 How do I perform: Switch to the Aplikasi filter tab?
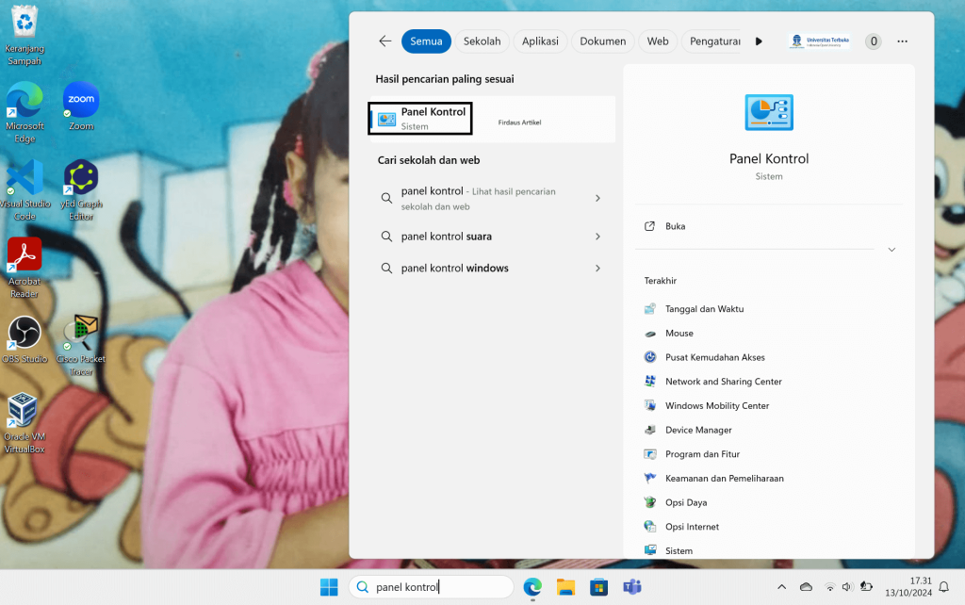540,41
